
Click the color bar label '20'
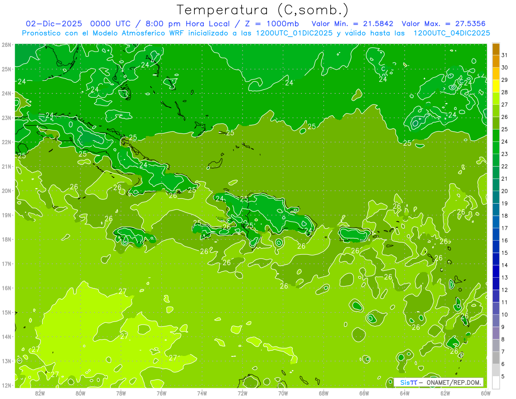pos(505,191)
